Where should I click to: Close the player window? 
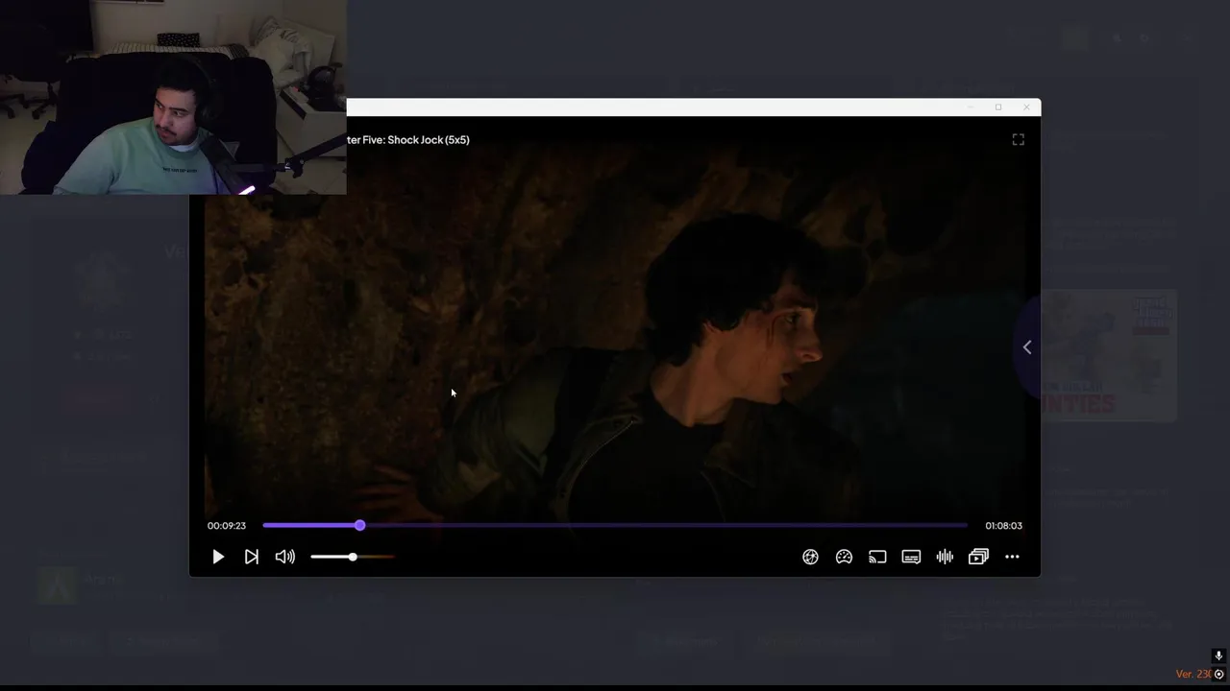(x=1026, y=107)
